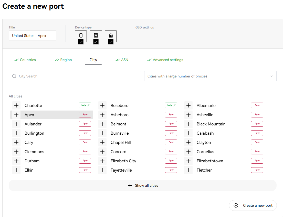Click the Few badge beside Apex
This screenshot has height=218, width=284.
coord(85,115)
